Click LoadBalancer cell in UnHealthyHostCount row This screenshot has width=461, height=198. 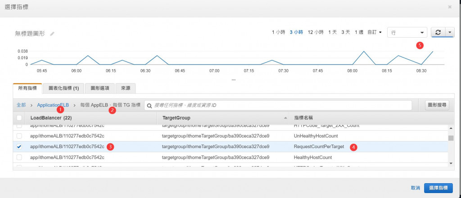[67, 136]
